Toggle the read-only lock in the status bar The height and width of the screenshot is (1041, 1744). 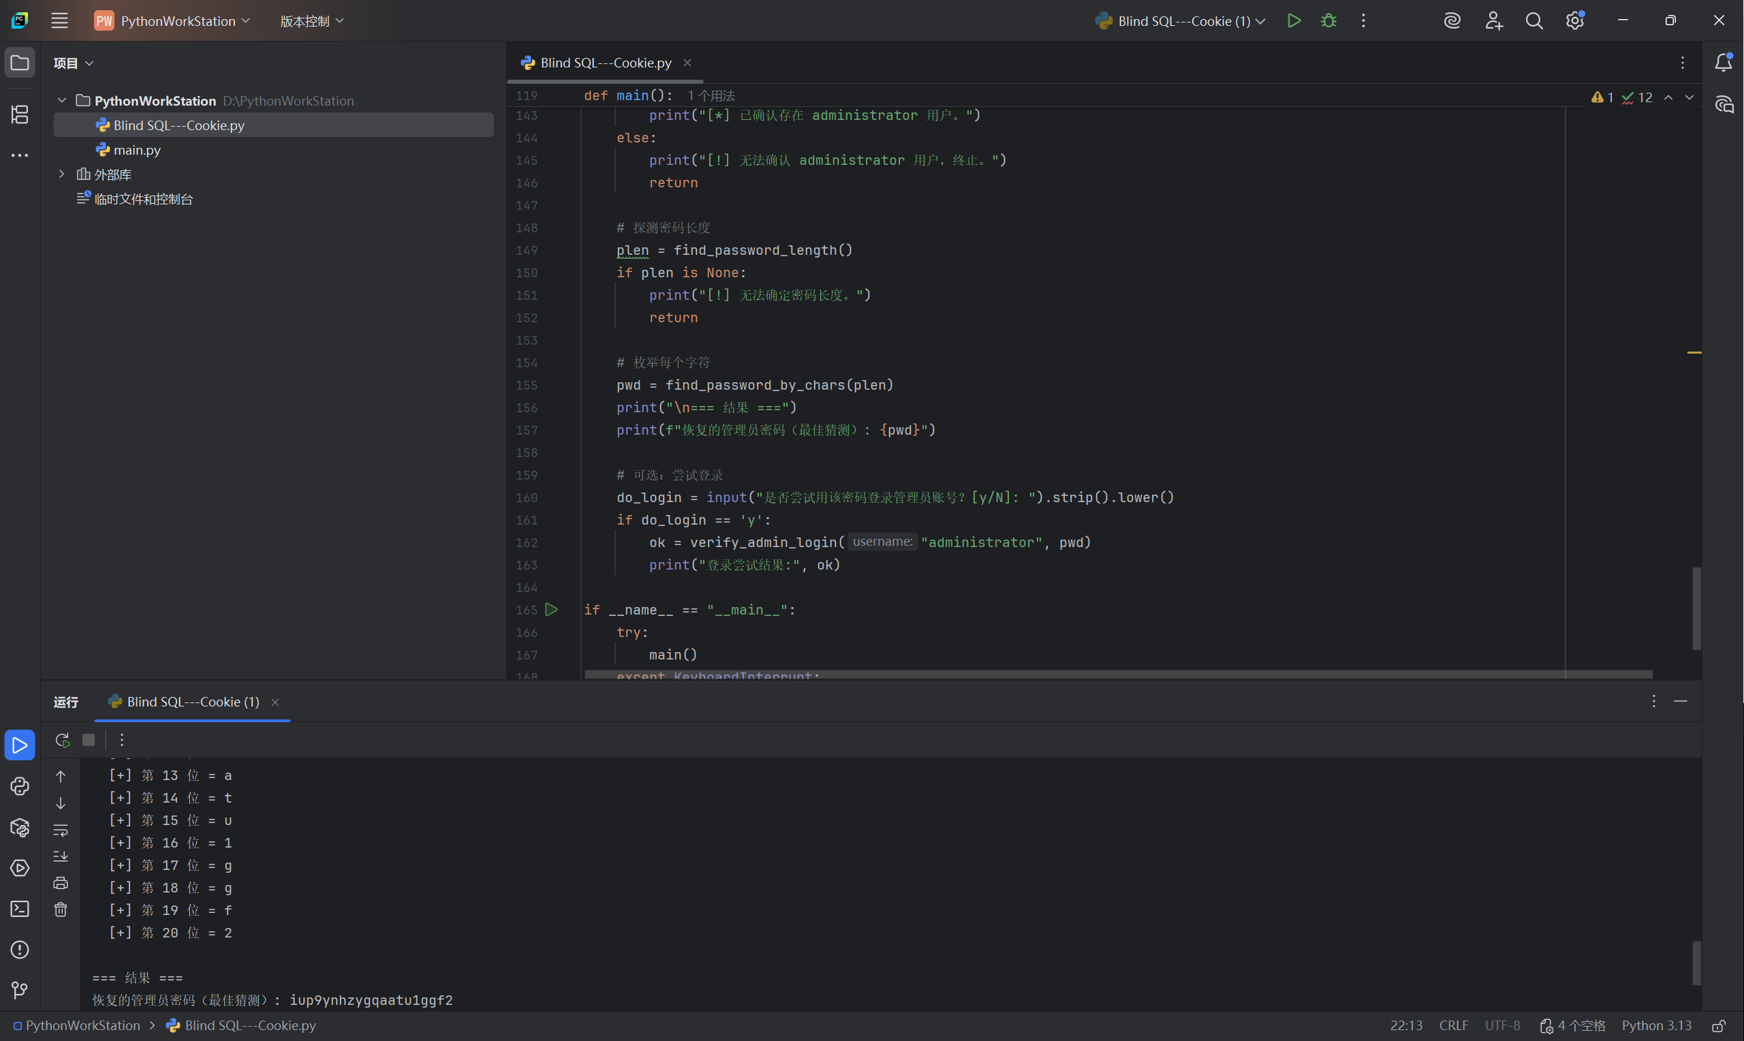(1718, 1025)
